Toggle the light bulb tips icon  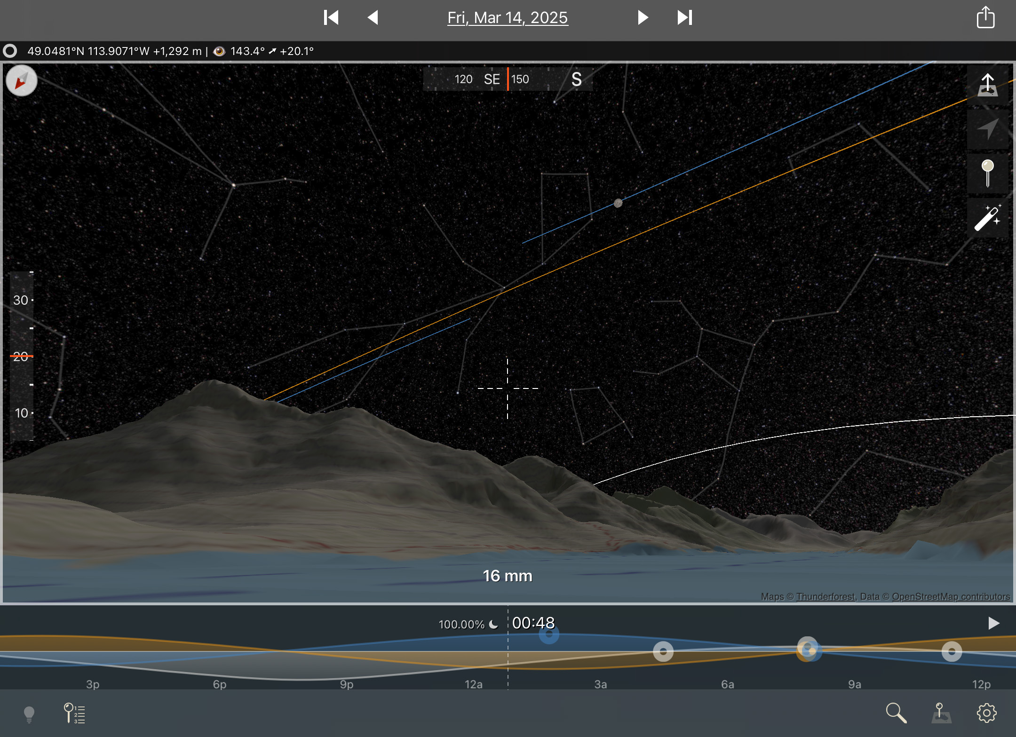click(29, 714)
